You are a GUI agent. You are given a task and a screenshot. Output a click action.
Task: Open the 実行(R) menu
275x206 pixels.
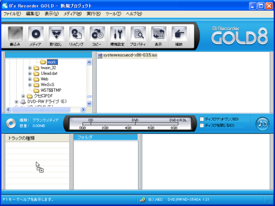point(94,14)
